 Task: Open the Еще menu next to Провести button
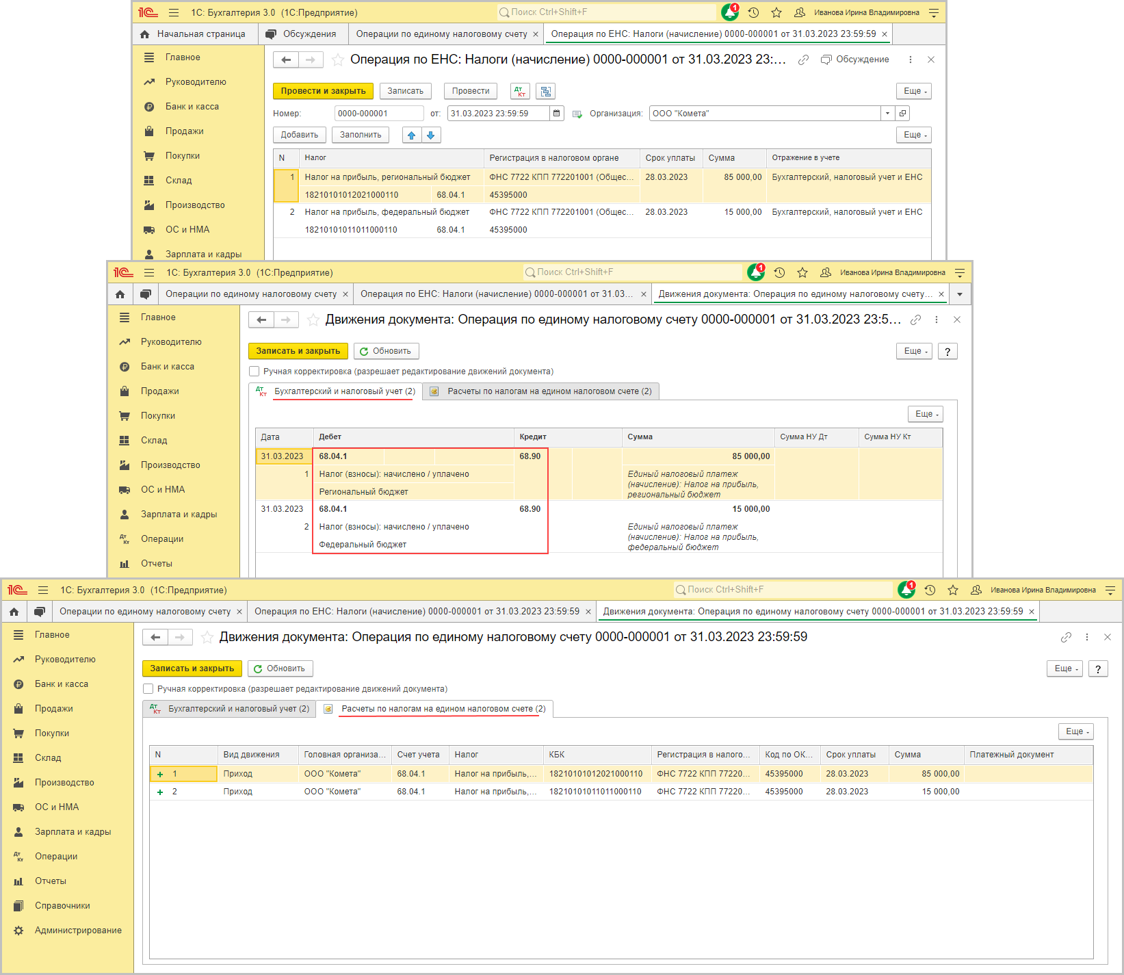point(914,91)
